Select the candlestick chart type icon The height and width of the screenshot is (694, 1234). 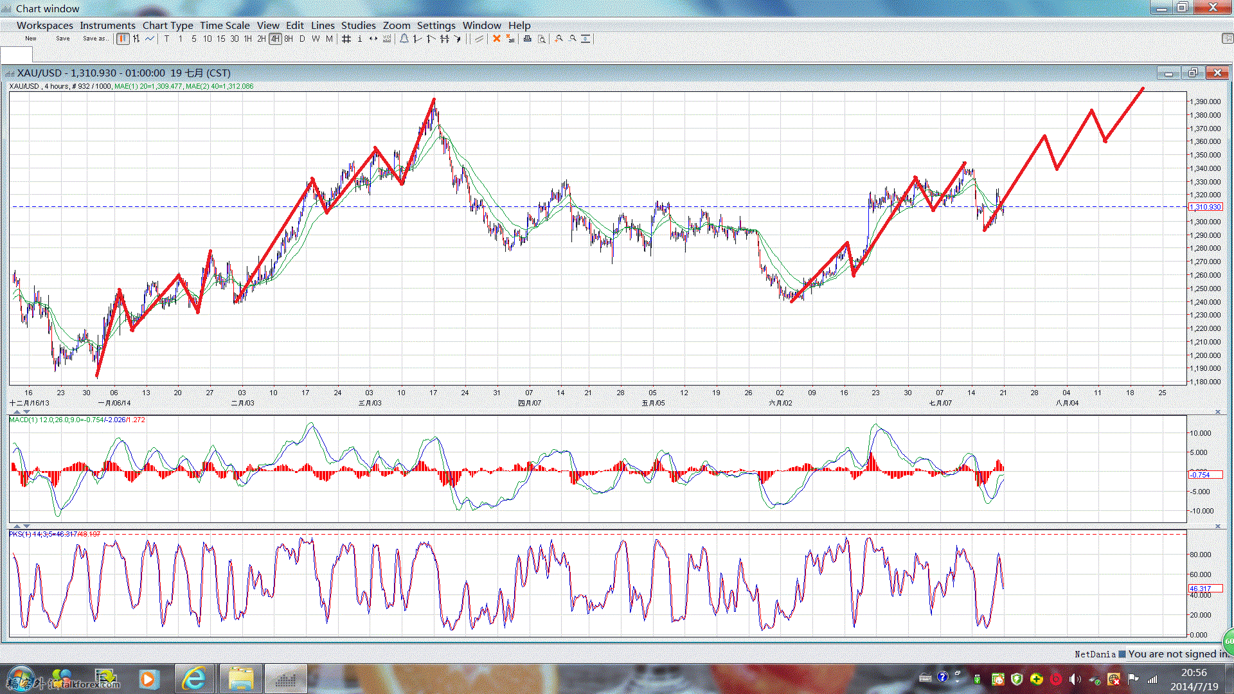(x=123, y=39)
